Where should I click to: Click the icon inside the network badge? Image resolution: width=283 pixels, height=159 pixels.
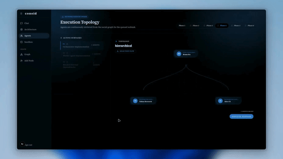point(63,17)
